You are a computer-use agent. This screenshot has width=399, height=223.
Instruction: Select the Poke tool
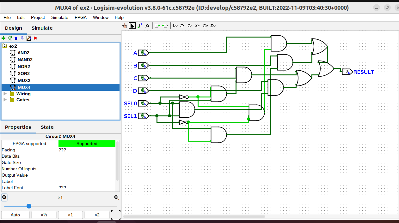point(125,26)
